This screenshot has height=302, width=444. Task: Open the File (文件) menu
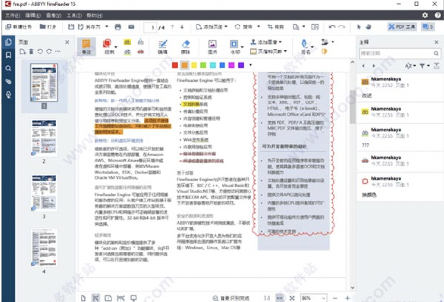click(12, 15)
